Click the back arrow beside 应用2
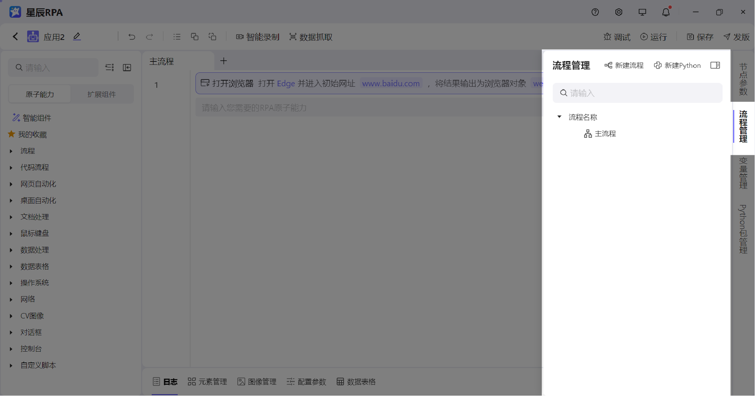Screen dimensions: 755x396 15,36
